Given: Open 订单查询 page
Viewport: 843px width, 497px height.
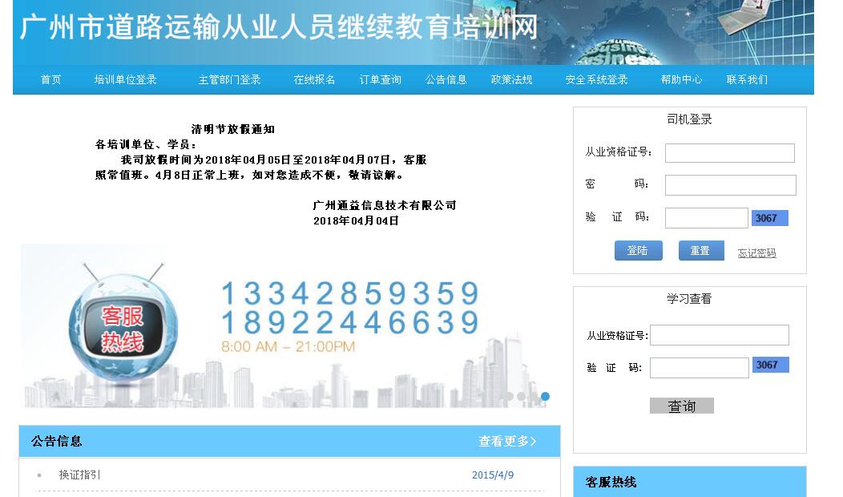Looking at the screenshot, I should pyautogui.click(x=380, y=79).
